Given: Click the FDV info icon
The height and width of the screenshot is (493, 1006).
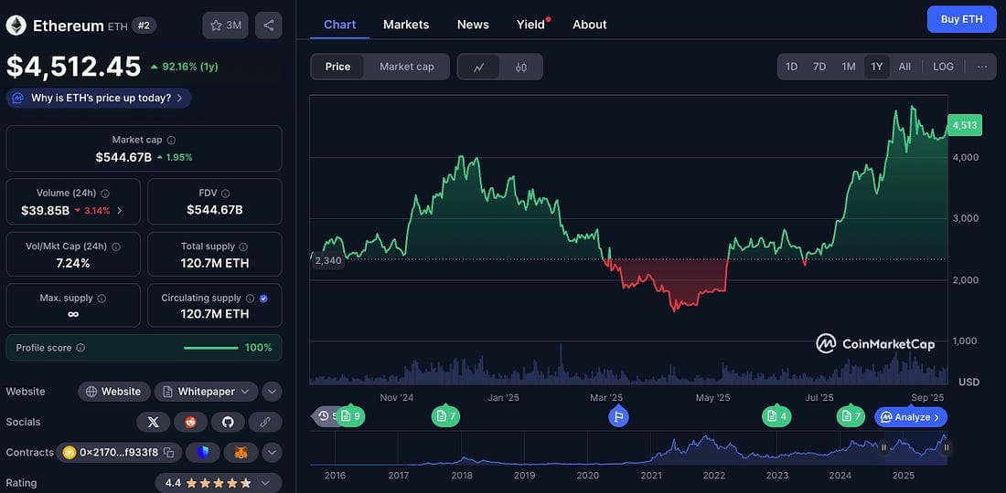Looking at the screenshot, I should pyautogui.click(x=225, y=193).
